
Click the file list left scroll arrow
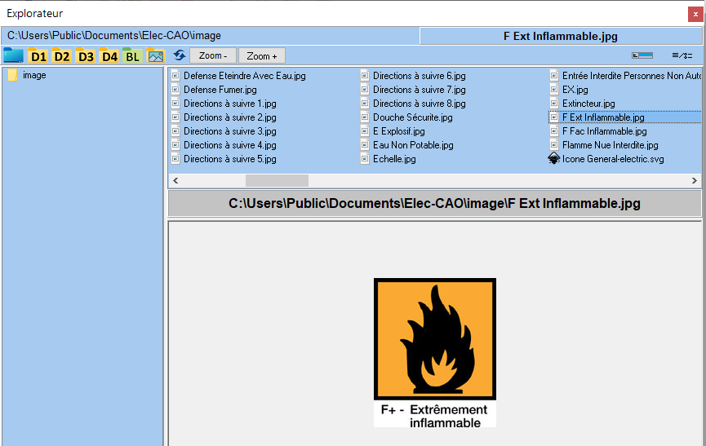(x=175, y=180)
